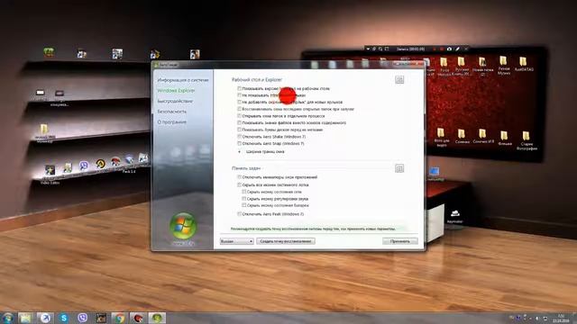
Task: Open Windows Explorer folder icon on the taskbar
Action: click(x=25, y=318)
